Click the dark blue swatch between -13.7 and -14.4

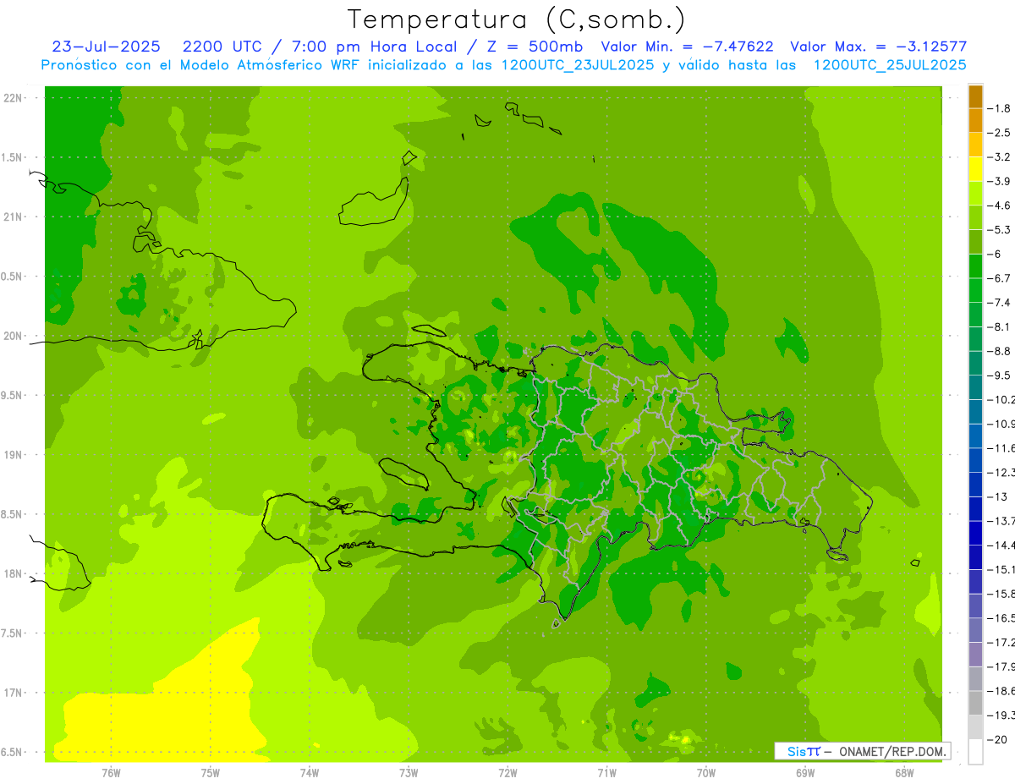975,533
